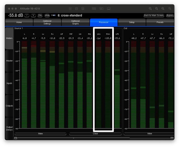The height and width of the screenshot is (147, 180).
Task: Select Master in the side panel
Action: pyautogui.click(x=9, y=61)
